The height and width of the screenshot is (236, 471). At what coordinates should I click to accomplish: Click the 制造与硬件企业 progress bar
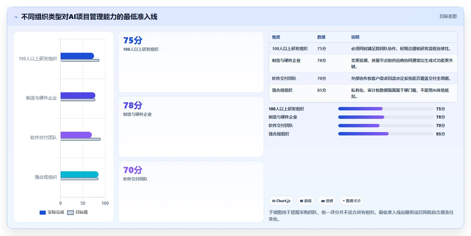tap(386, 117)
